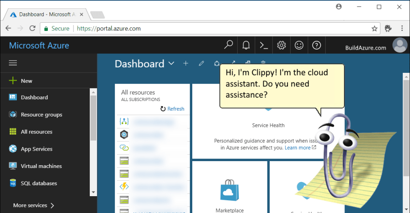Click the media services resource icon

[x=124, y=135]
